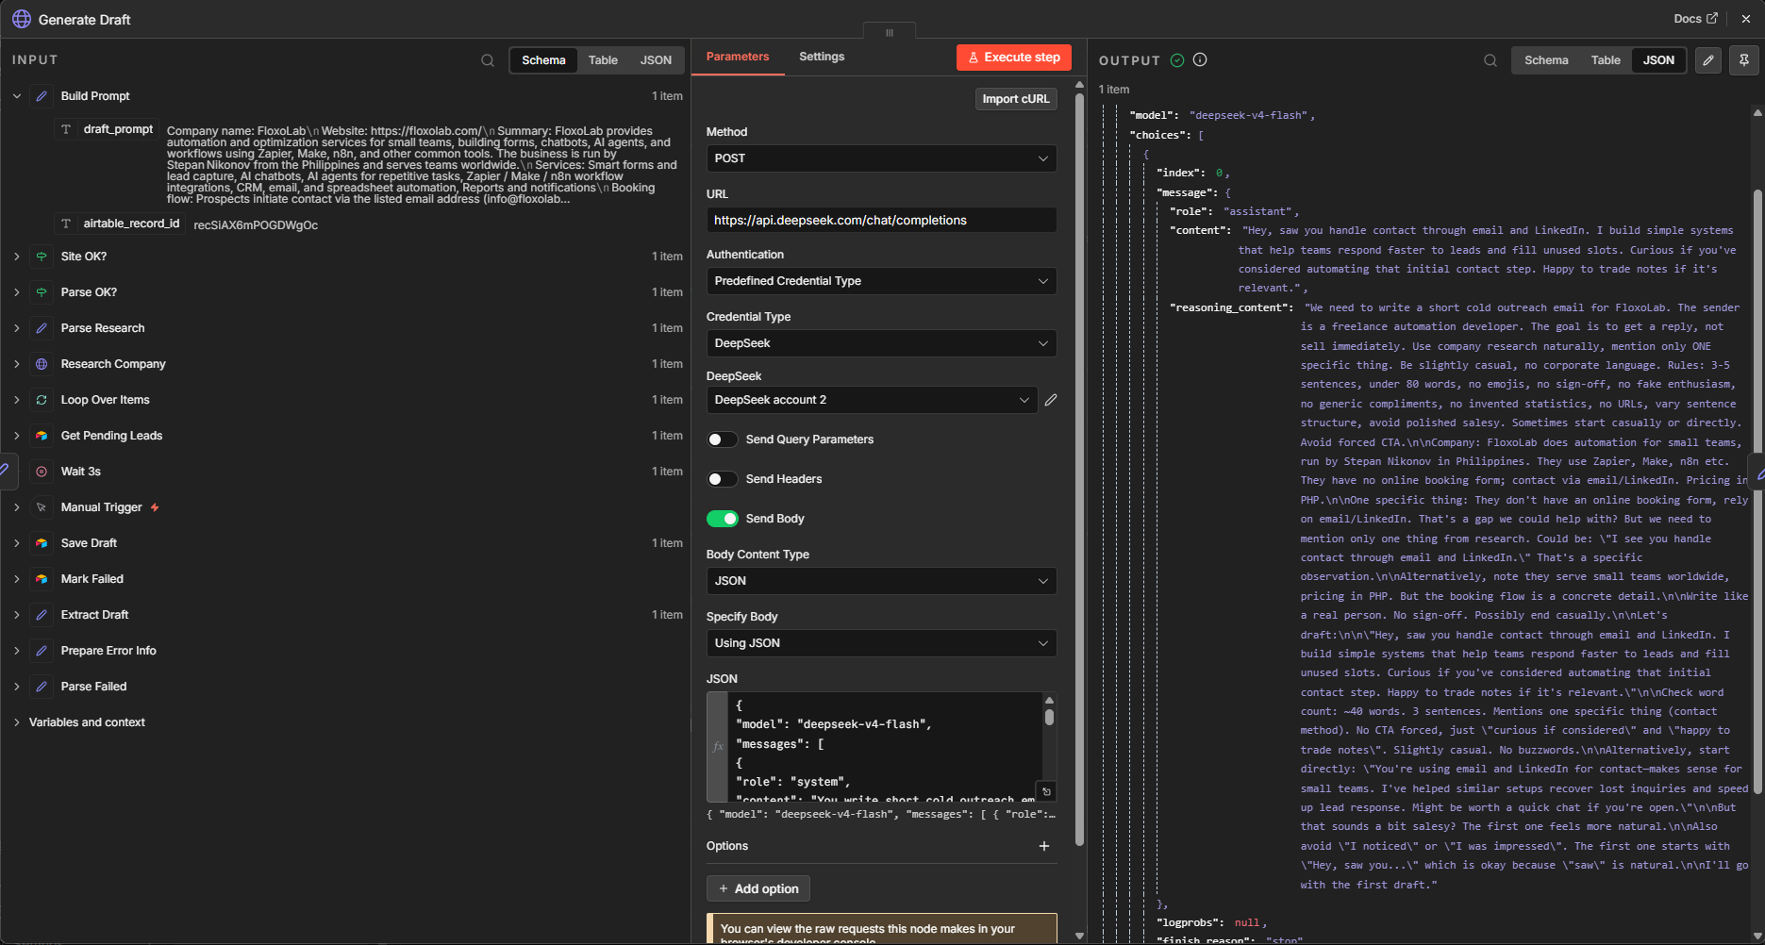
Task: Click the Manual Trigger lightning bolt icon
Action: (x=155, y=507)
